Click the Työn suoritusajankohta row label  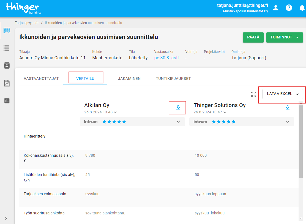[x=44, y=213]
